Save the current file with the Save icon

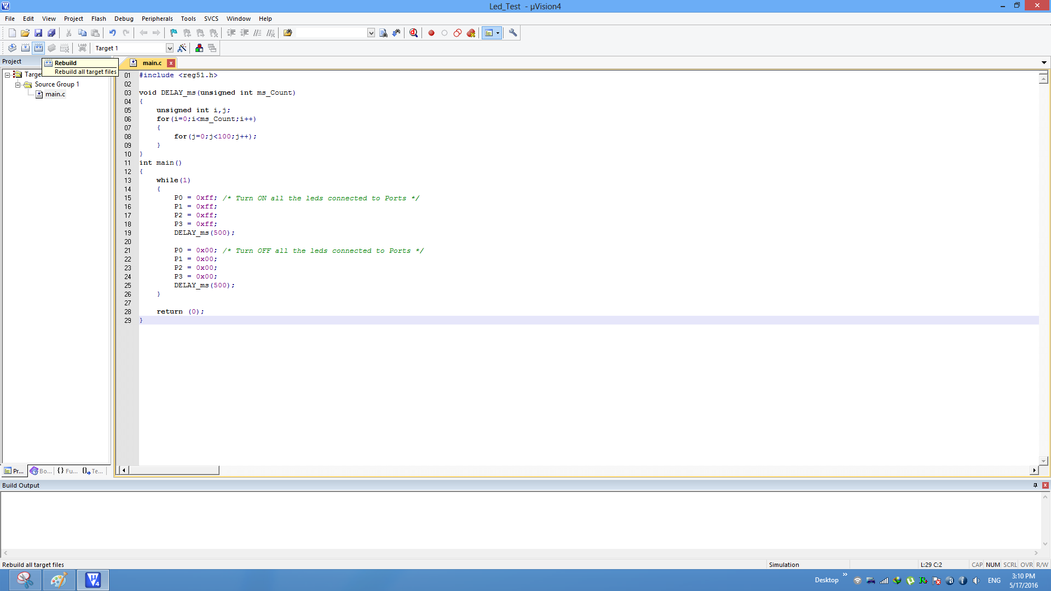coord(38,33)
